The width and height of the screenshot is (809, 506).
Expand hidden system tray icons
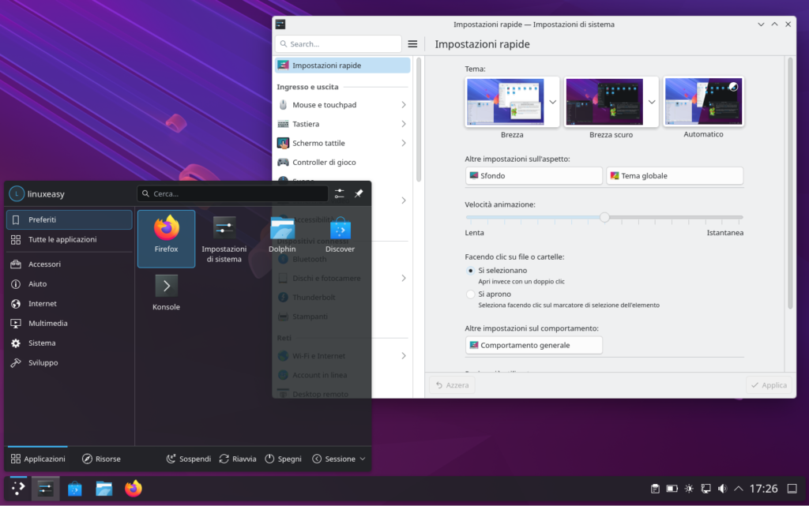pos(738,488)
